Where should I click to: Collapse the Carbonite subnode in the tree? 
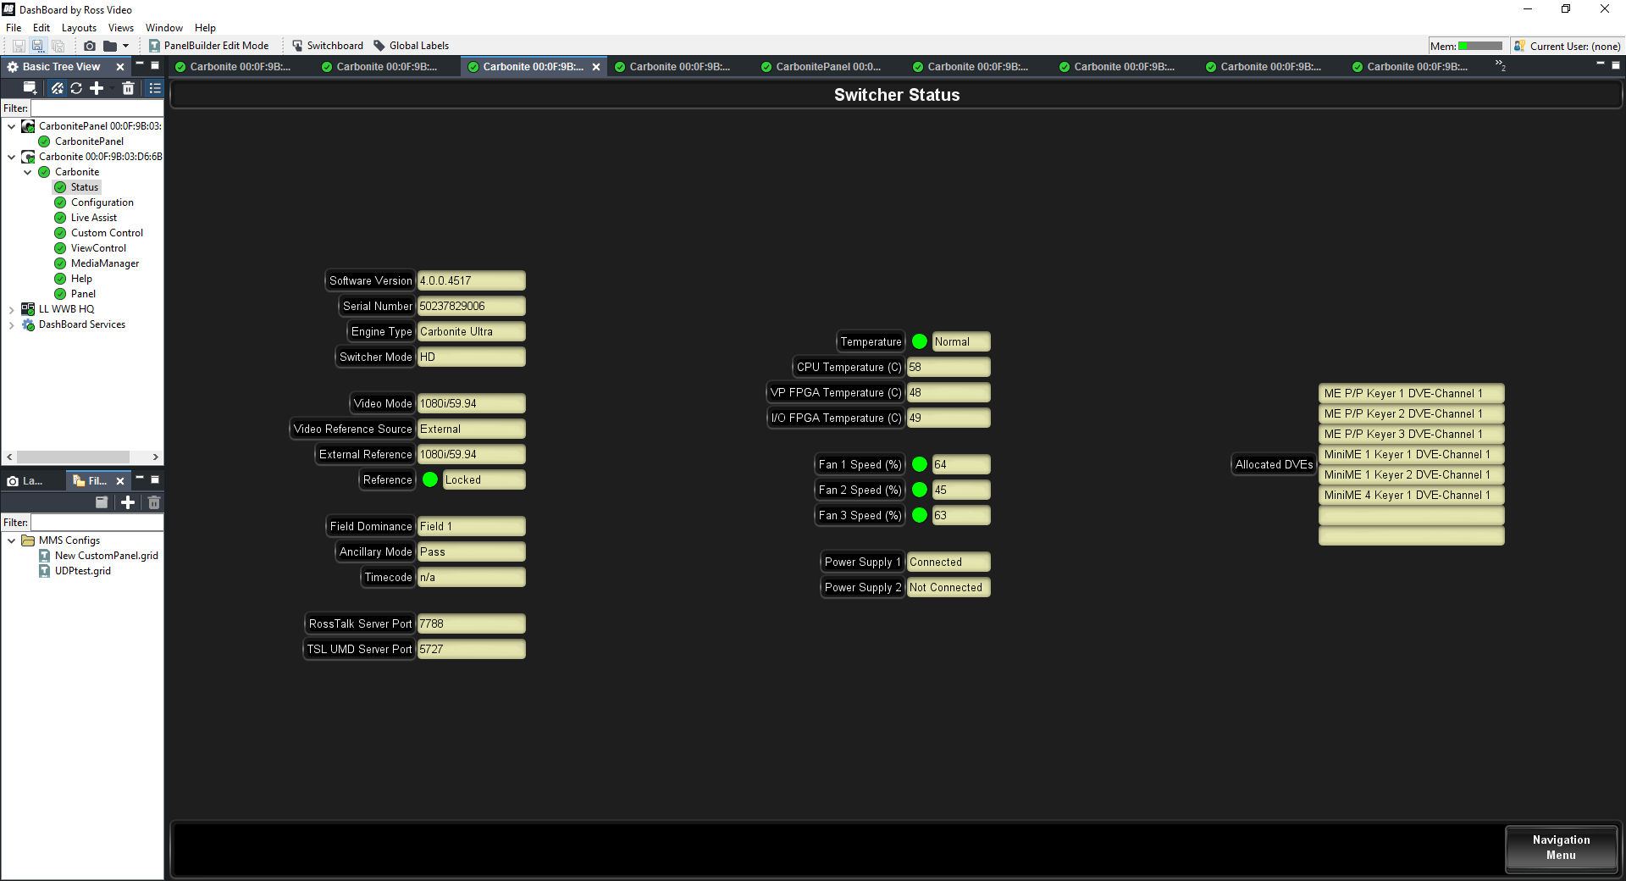coord(27,172)
